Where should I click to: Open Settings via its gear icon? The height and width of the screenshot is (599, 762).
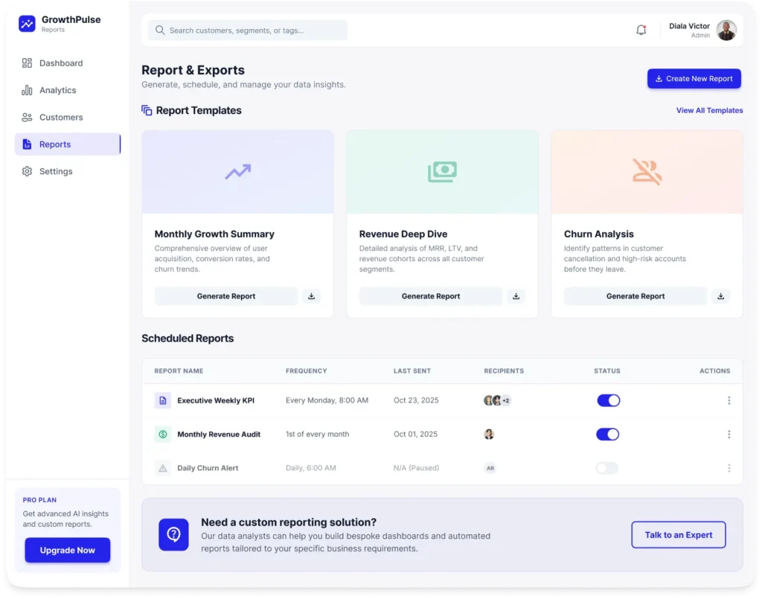coord(26,171)
